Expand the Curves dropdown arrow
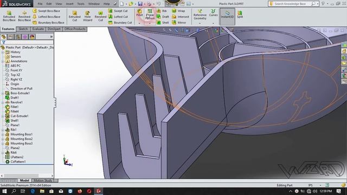Viewport: 347px width, 195px height. (213, 23)
